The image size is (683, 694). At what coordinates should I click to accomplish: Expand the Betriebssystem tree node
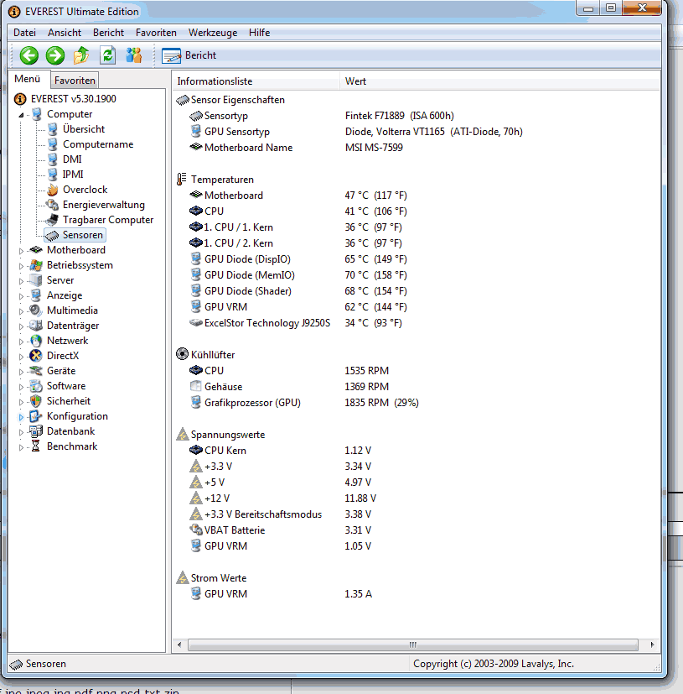coord(21,266)
